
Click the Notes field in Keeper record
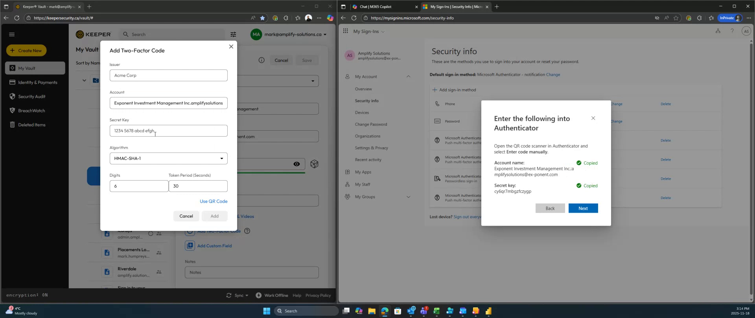coord(252,272)
